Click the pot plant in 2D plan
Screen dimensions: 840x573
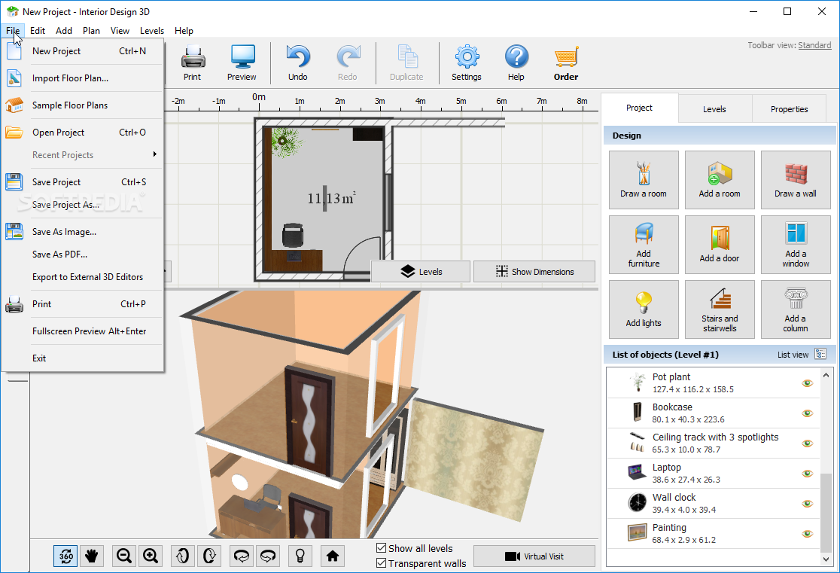click(284, 142)
